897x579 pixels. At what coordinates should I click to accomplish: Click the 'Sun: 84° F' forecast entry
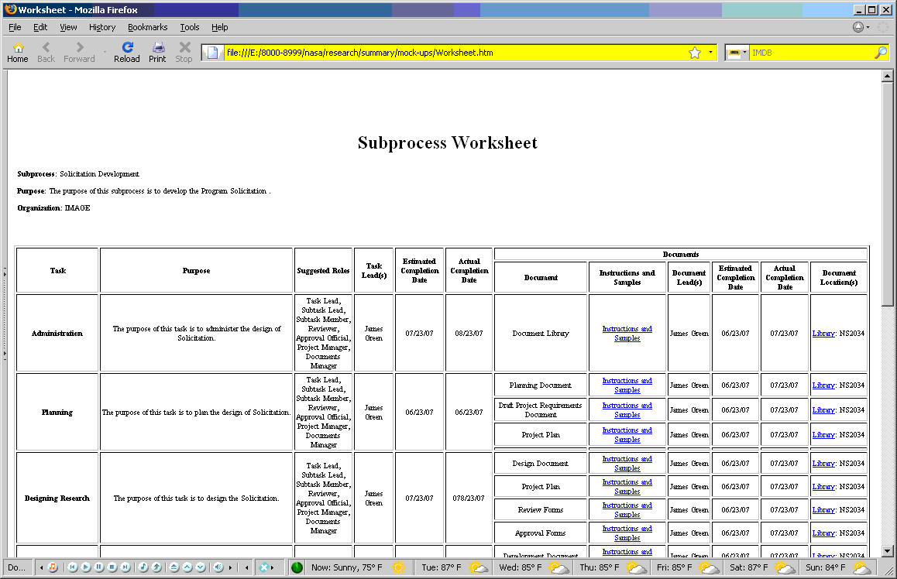tap(826, 567)
